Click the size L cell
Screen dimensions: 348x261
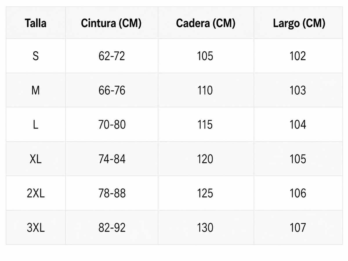[36, 125]
